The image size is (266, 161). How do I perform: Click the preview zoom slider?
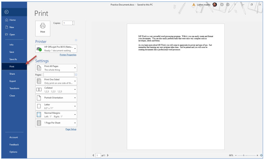click(247, 156)
